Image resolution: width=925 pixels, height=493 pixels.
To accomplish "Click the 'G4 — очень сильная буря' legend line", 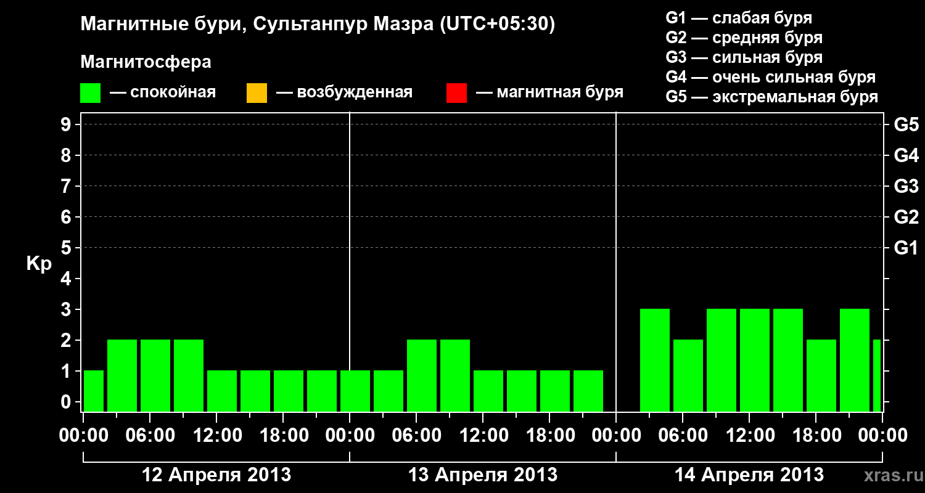I will [771, 77].
